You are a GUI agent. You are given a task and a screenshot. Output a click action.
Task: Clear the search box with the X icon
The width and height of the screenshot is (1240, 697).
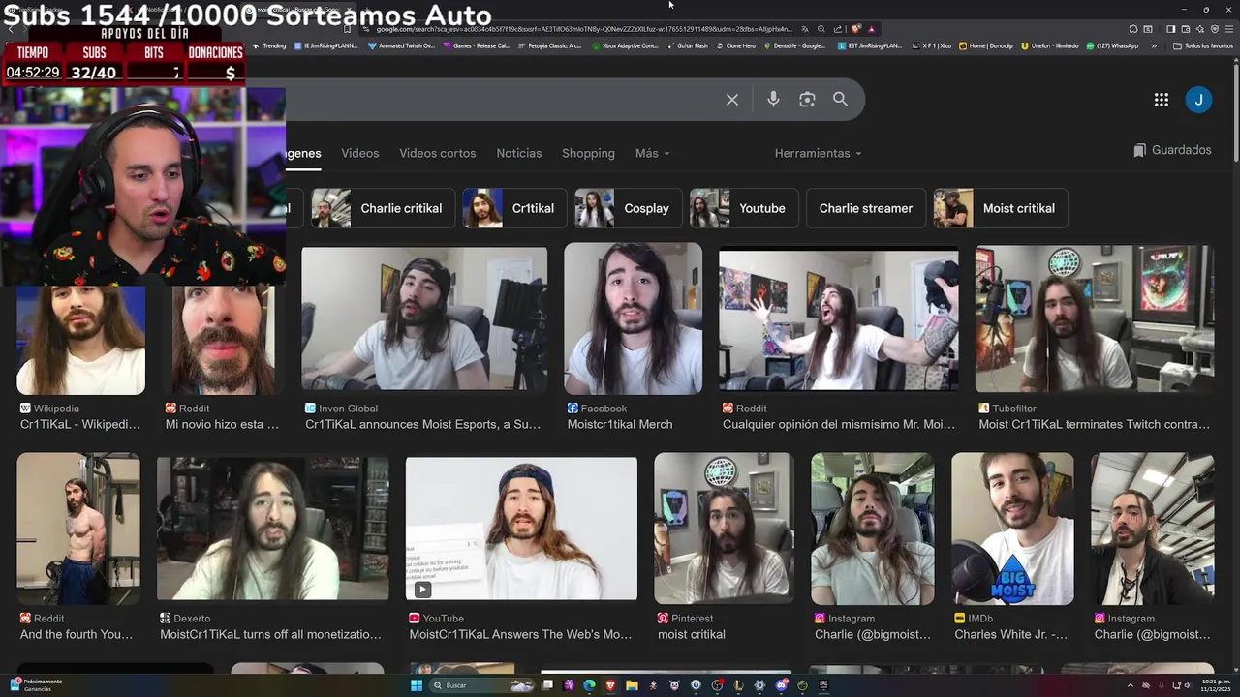(x=732, y=100)
